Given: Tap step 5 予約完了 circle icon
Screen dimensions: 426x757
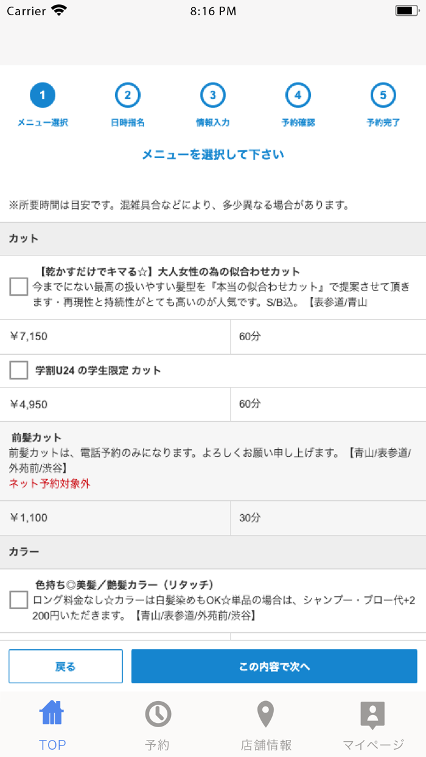Looking at the screenshot, I should click(x=383, y=94).
